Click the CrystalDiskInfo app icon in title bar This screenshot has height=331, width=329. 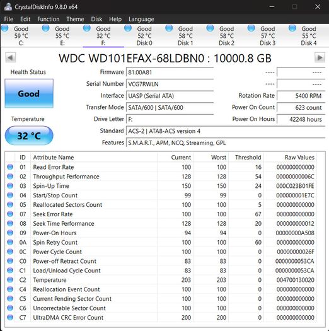8,6
